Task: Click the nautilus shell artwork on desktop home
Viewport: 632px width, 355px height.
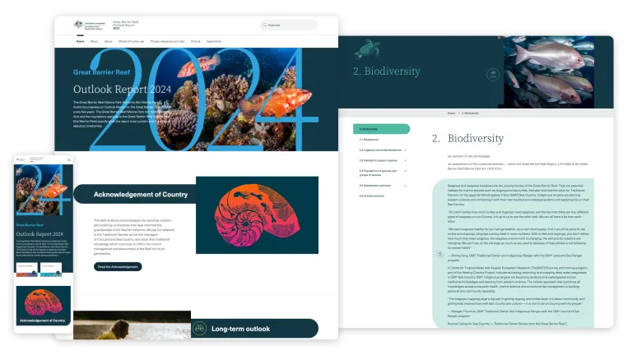Action: (x=257, y=215)
